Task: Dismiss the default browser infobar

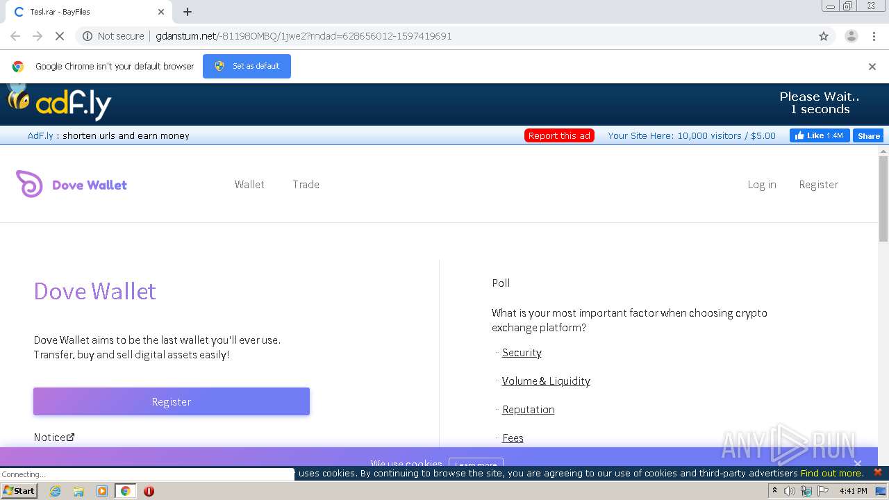Action: [x=872, y=67]
